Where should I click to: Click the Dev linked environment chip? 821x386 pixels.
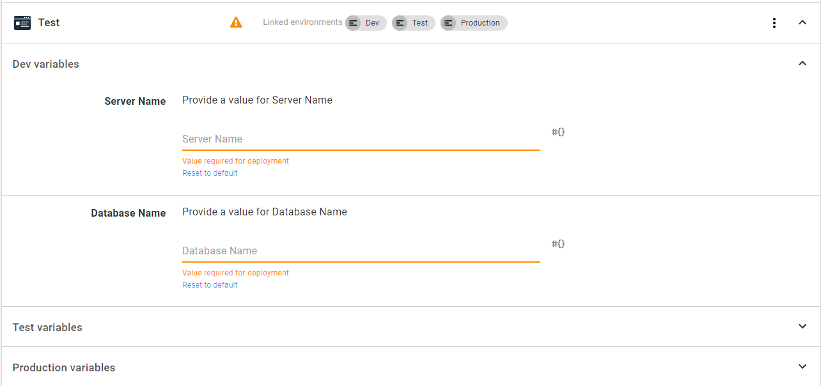click(366, 23)
